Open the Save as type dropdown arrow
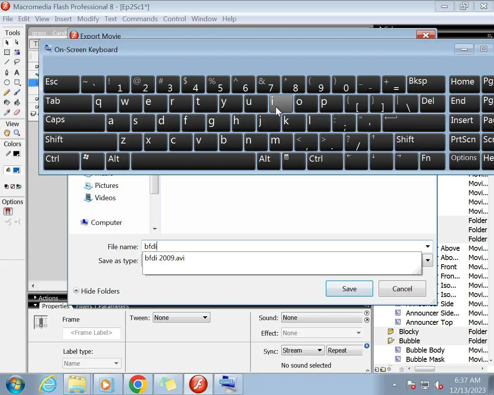This screenshot has width=494, height=395. (428, 260)
